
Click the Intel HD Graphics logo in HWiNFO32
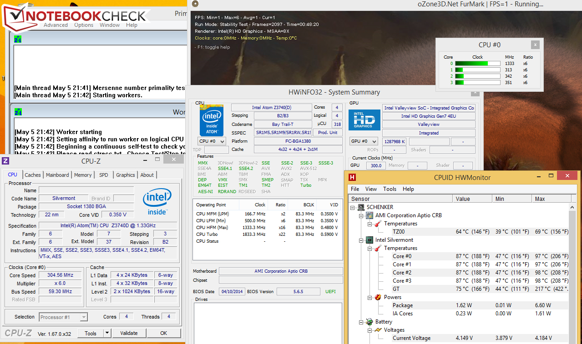pos(364,120)
